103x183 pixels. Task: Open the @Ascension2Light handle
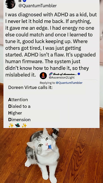[x=62, y=77]
